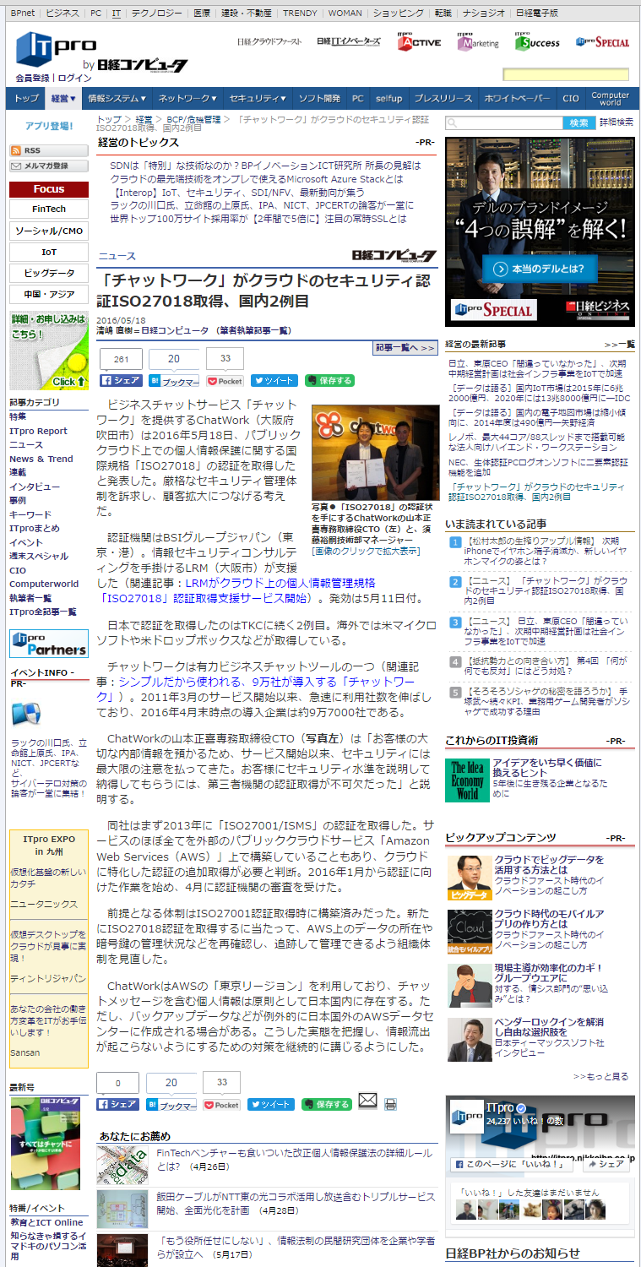Open ITpro Success logo link
The width and height of the screenshot is (641, 1267).
point(538,41)
